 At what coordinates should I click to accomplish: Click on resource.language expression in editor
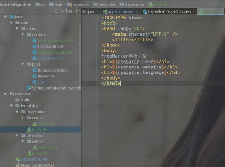(141, 72)
